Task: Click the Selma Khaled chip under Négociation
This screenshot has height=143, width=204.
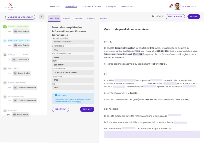Action: pyautogui.click(x=22, y=73)
